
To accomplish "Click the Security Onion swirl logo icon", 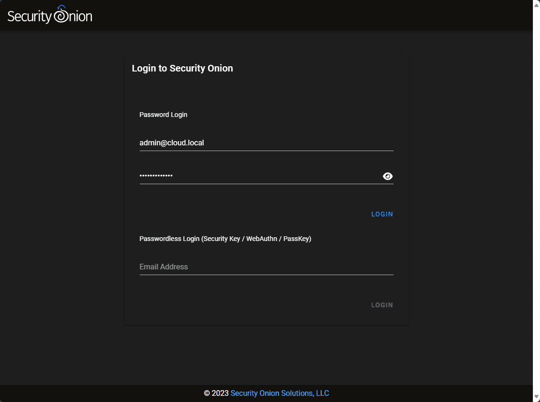I will (x=61, y=15).
